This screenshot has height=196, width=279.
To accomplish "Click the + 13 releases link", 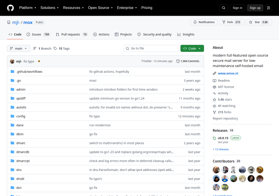I will pyautogui.click(x=221, y=149).
